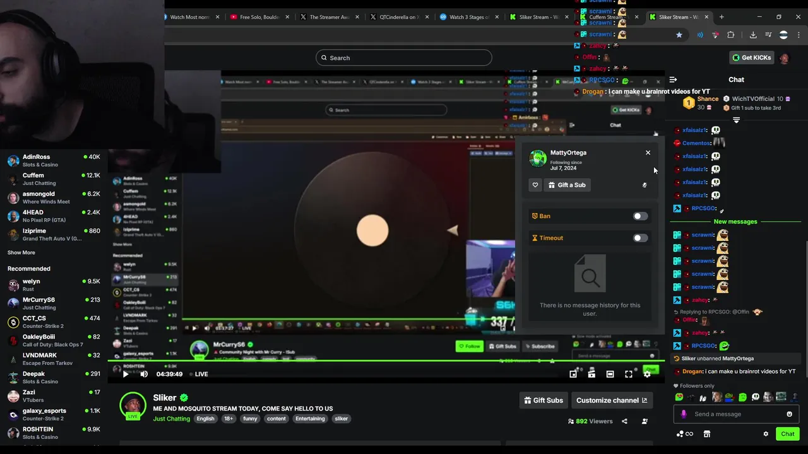Open the emote picker smiley in message box
The image size is (808, 454).
[x=789, y=414]
